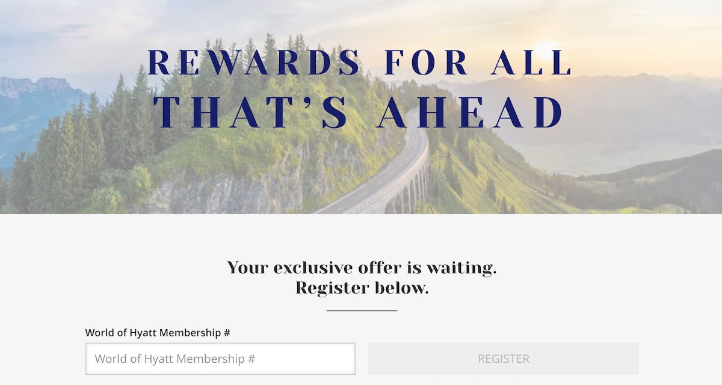Click the 'Register below.' heading text
This screenshot has width=722, height=385.
[x=362, y=288]
